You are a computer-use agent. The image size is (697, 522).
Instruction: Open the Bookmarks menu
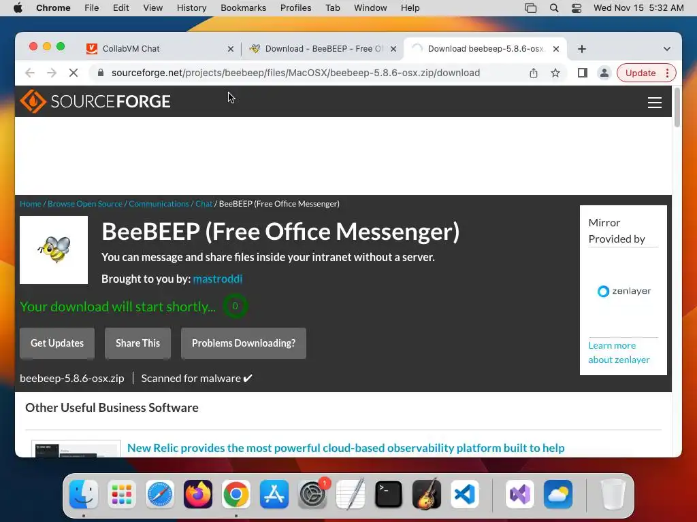[x=243, y=8]
